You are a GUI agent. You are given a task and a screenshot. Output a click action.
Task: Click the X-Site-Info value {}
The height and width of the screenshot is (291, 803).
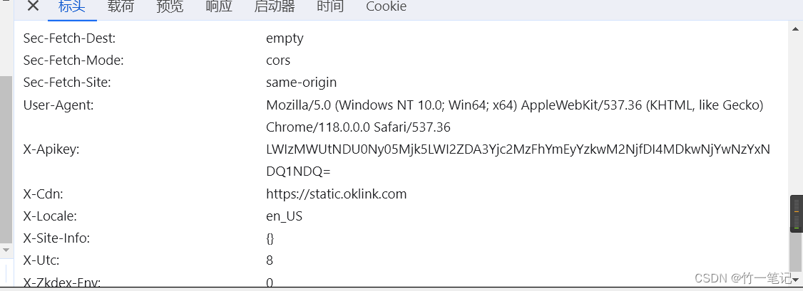(270, 238)
